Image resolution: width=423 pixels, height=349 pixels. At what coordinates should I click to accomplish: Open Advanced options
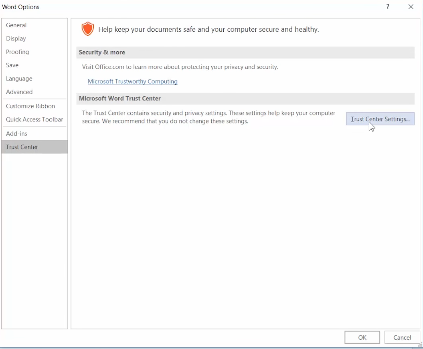[34, 92]
